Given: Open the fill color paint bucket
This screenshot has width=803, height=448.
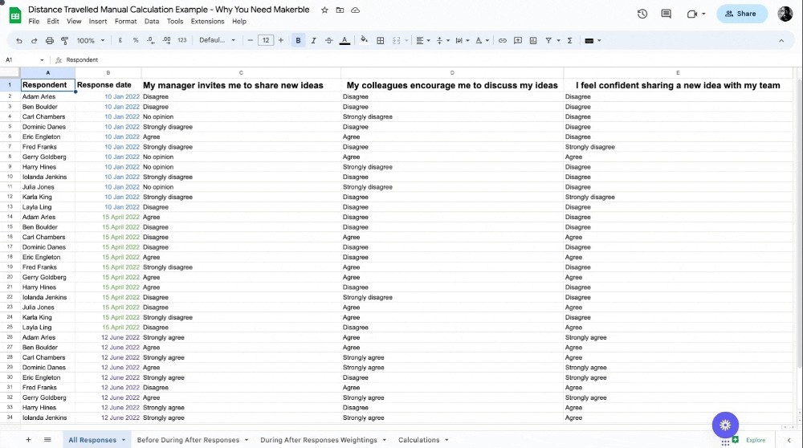Looking at the screenshot, I should (364, 40).
